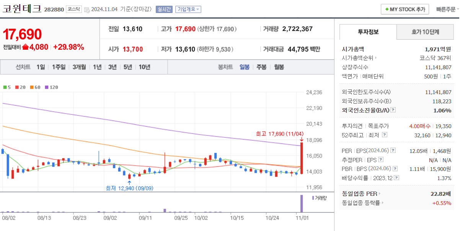Click the 코스닥 367위 ranking value
The height and width of the screenshot is (231, 460).
436,58
